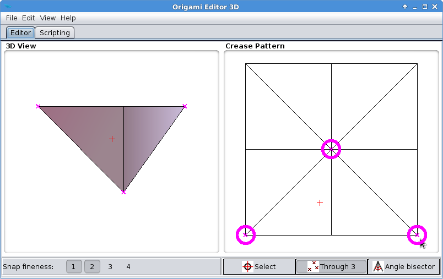Click the red cross in Crease Pattern
The height and width of the screenshot is (279, 443).
pyautogui.click(x=320, y=203)
